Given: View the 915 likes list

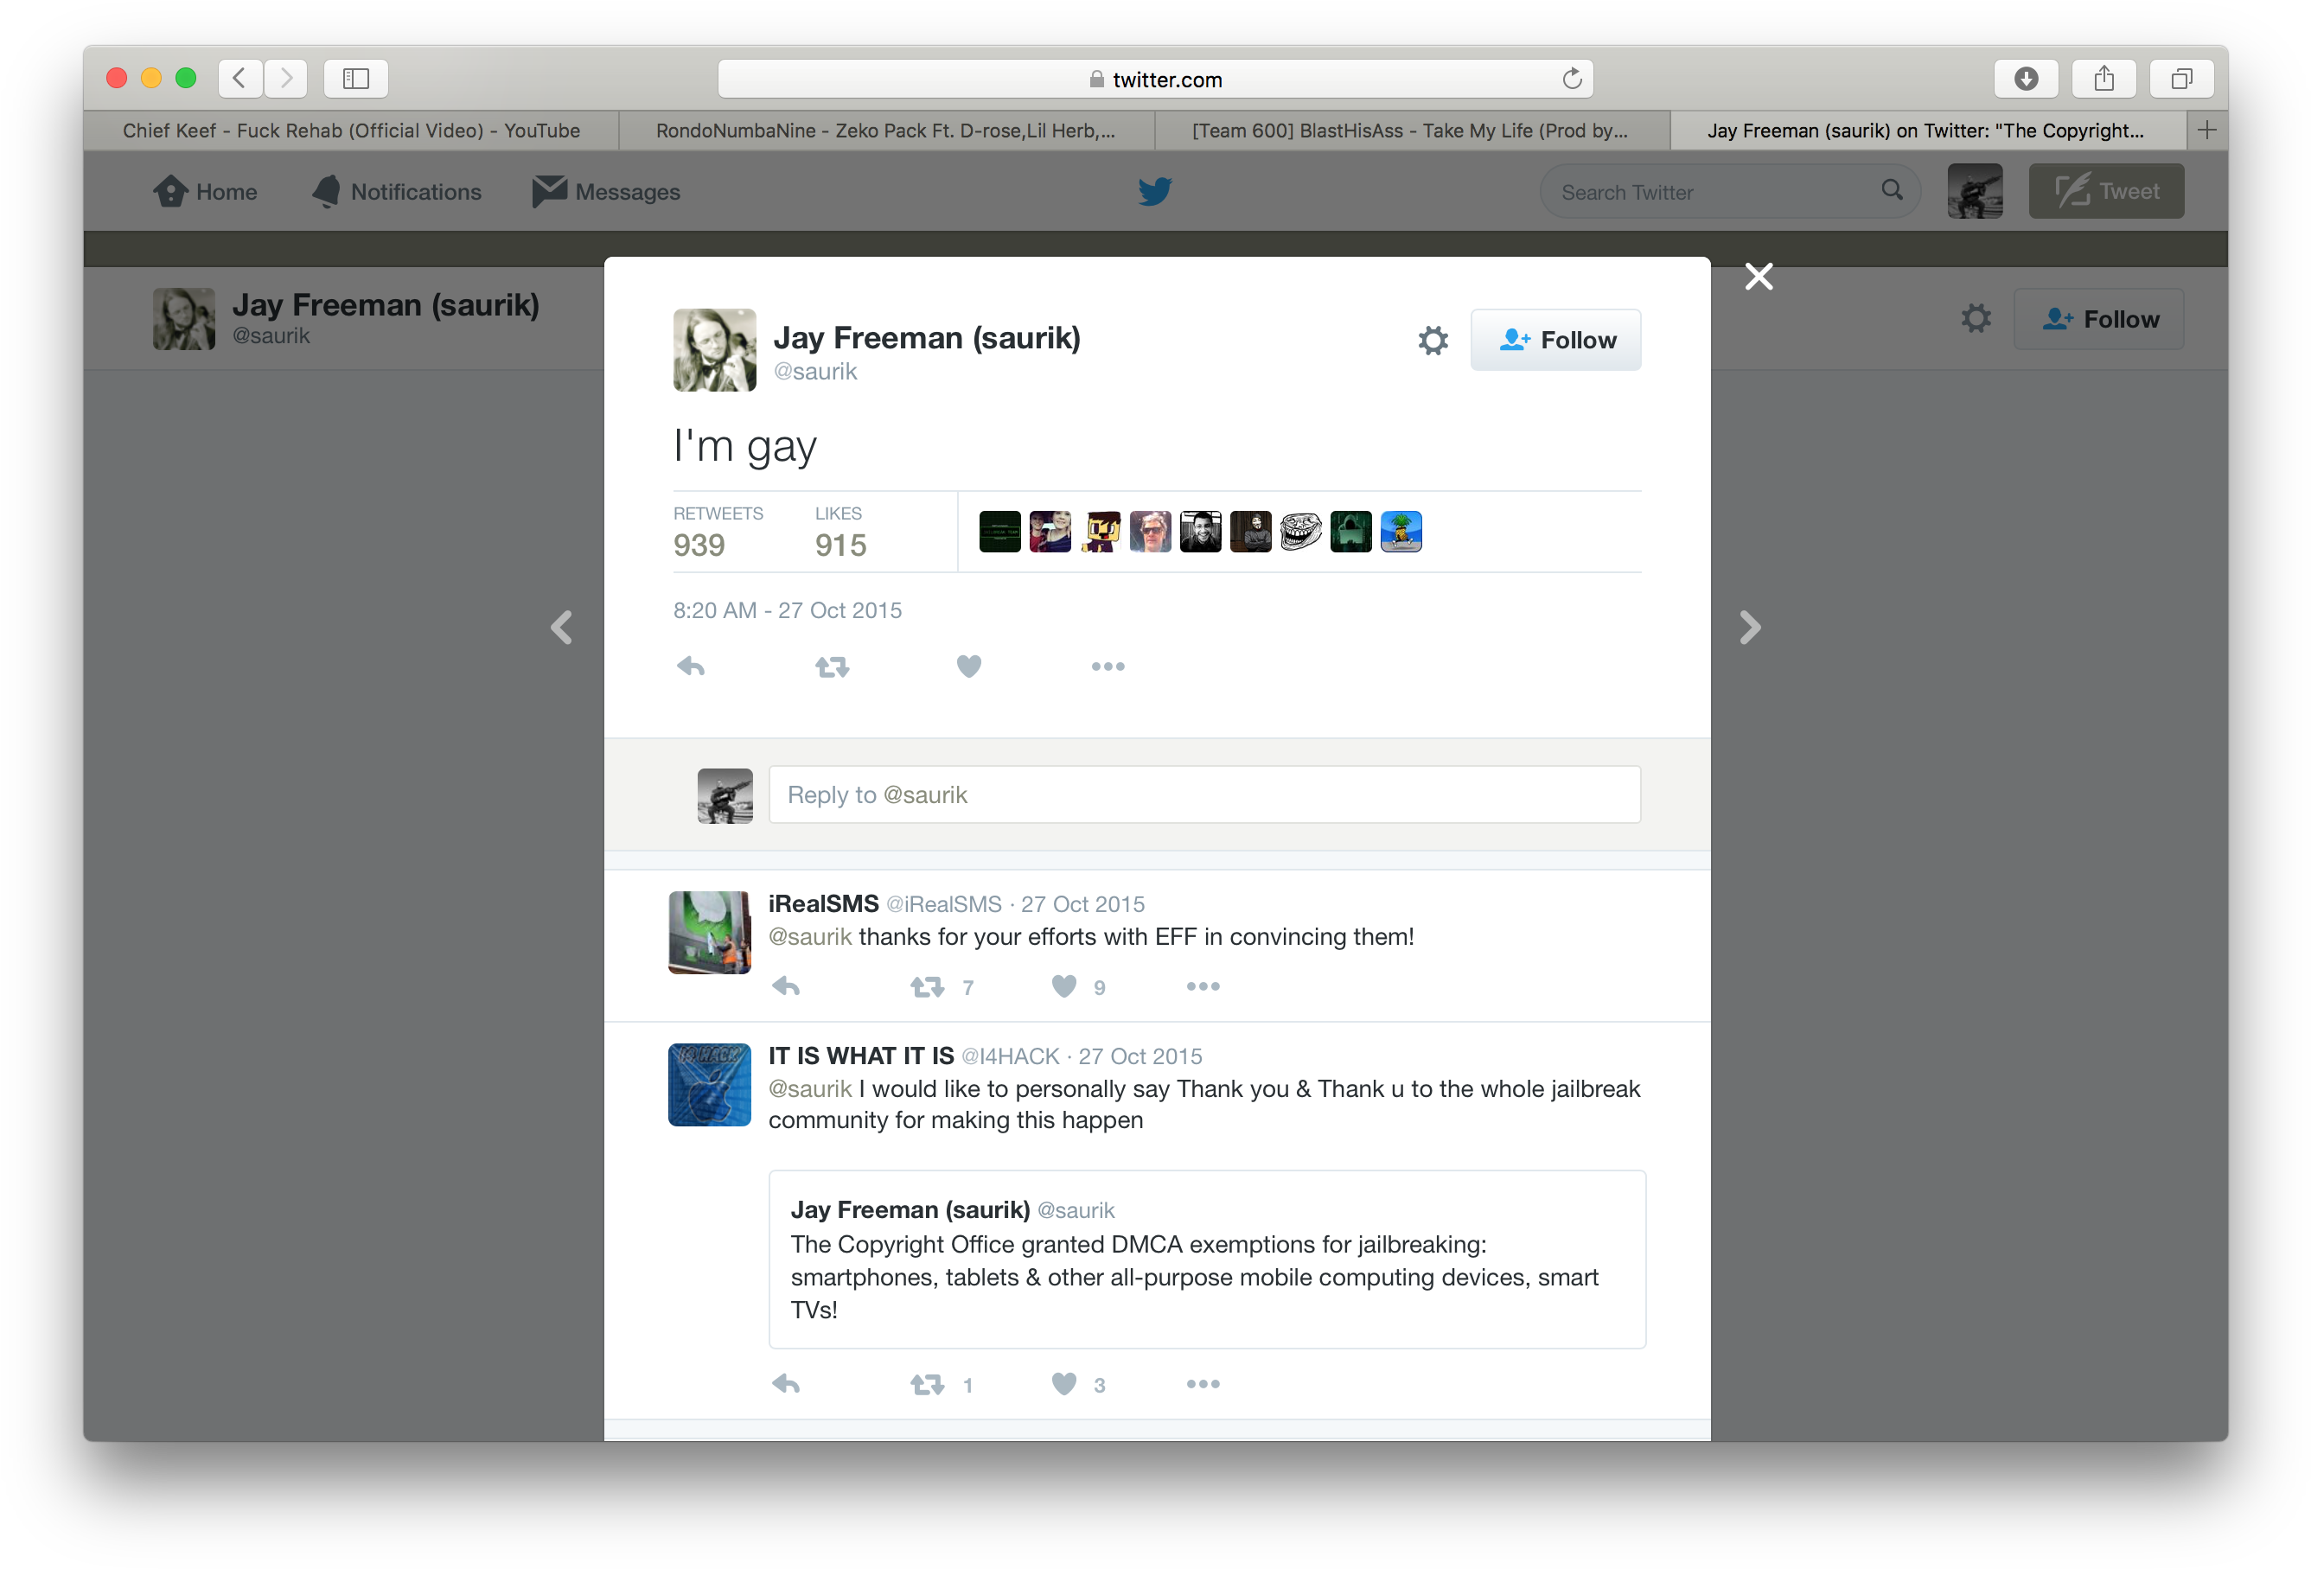Looking at the screenshot, I should (840, 532).
